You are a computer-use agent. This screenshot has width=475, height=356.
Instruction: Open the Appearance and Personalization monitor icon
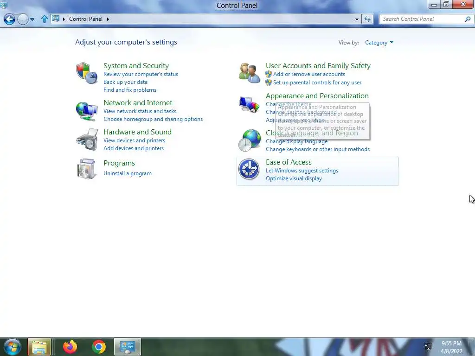coord(249,104)
